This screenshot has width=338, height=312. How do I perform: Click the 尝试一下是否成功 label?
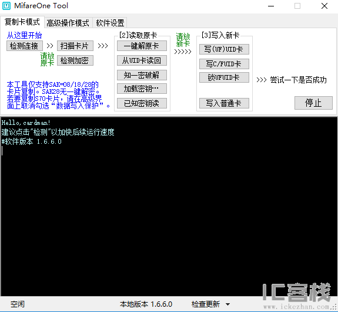tap(299, 80)
